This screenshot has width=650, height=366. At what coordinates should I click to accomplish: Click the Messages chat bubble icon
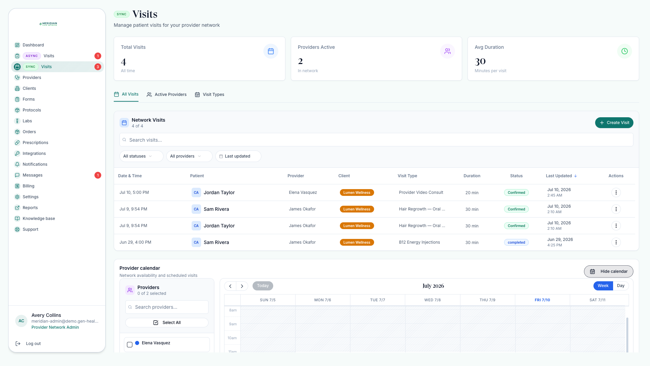click(x=17, y=175)
